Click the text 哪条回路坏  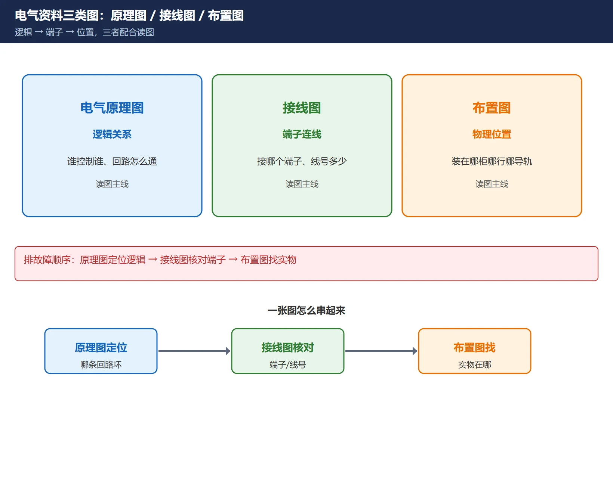(x=101, y=365)
